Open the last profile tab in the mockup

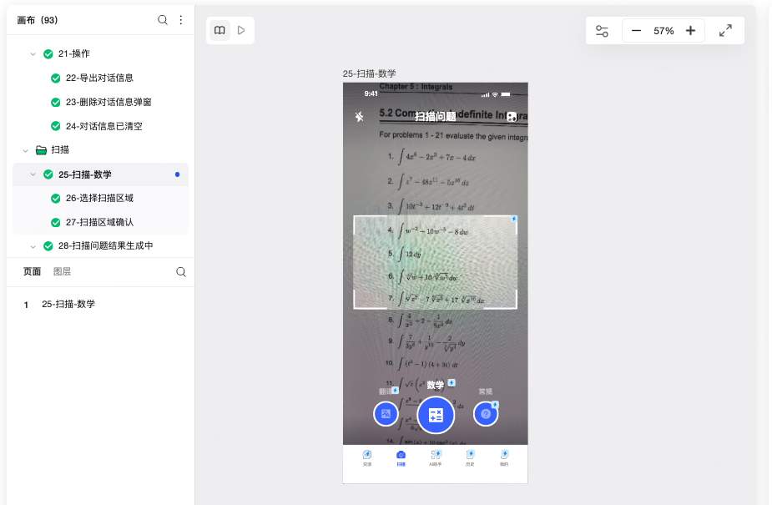click(504, 457)
